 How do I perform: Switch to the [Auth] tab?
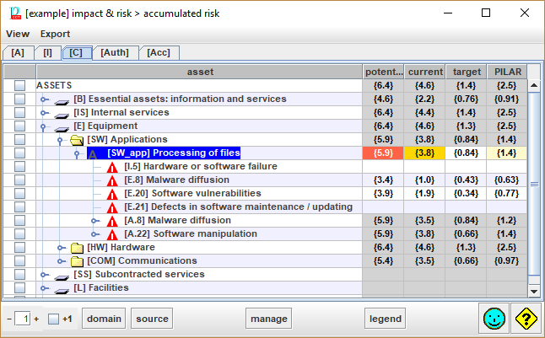(114, 52)
